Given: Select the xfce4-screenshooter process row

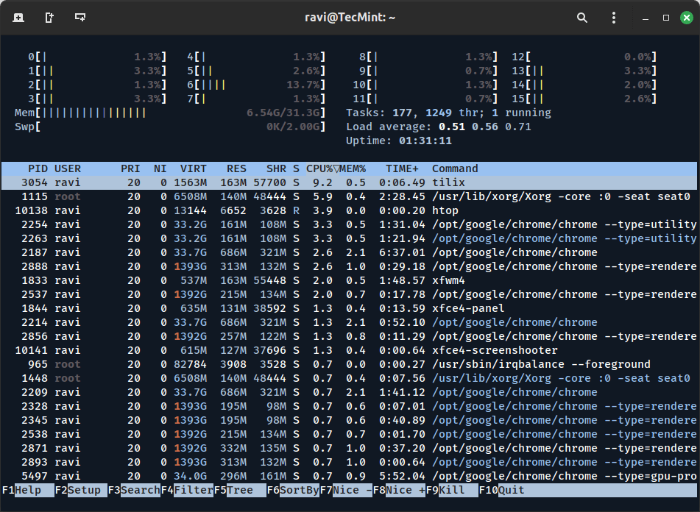Looking at the screenshot, I should tap(349, 350).
